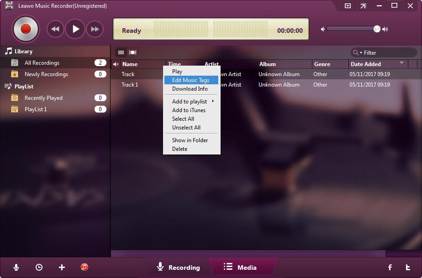422x278 pixels.
Task: Click the horizontal scrollbar below track list
Action: point(248,253)
